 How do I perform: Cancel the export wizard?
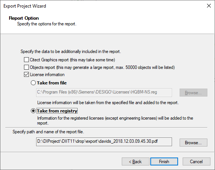point(196,162)
